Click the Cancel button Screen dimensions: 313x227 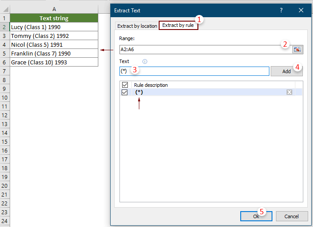click(x=292, y=216)
